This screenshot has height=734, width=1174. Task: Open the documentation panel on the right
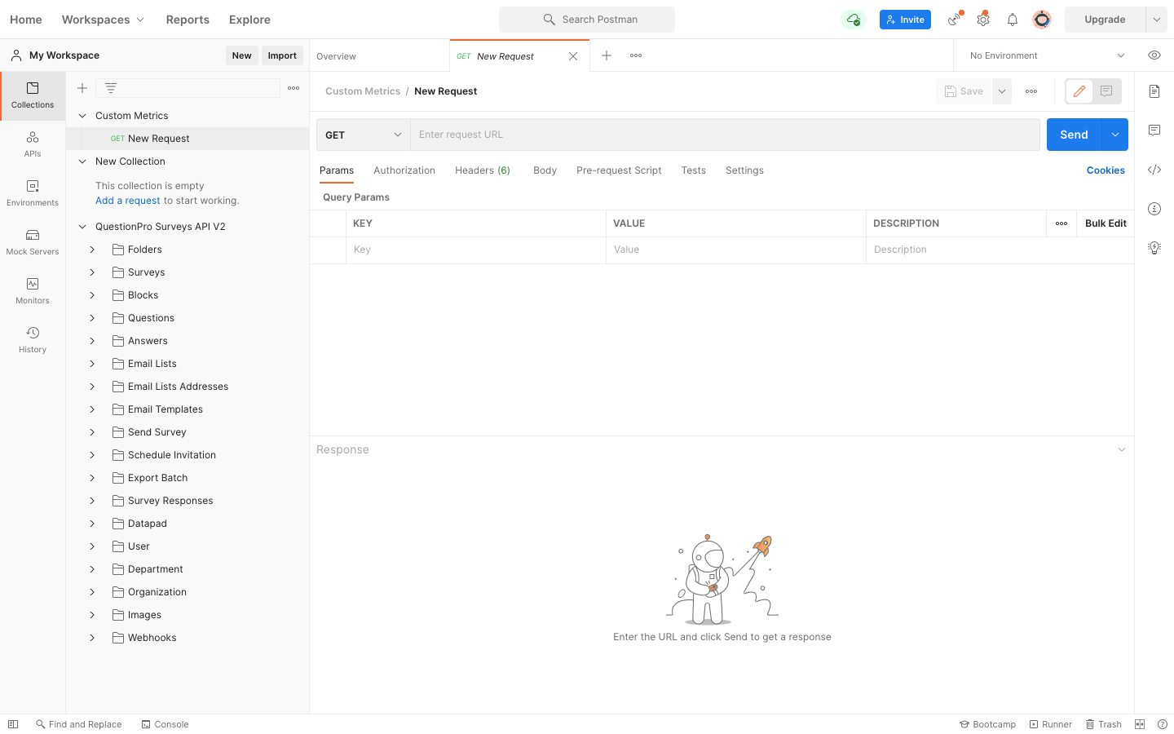click(1154, 91)
